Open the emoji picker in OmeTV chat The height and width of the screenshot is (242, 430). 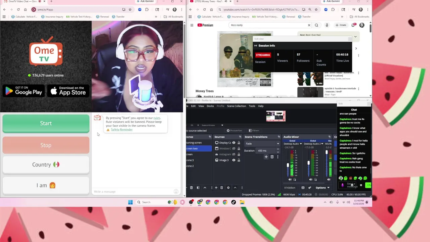176,192
